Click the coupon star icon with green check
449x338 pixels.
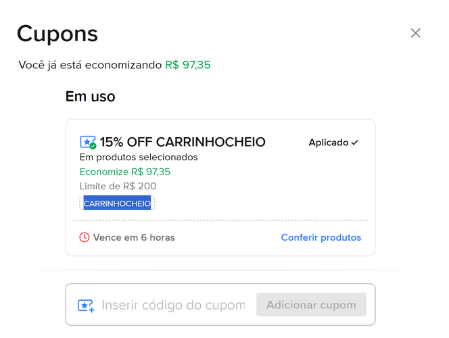(88, 143)
